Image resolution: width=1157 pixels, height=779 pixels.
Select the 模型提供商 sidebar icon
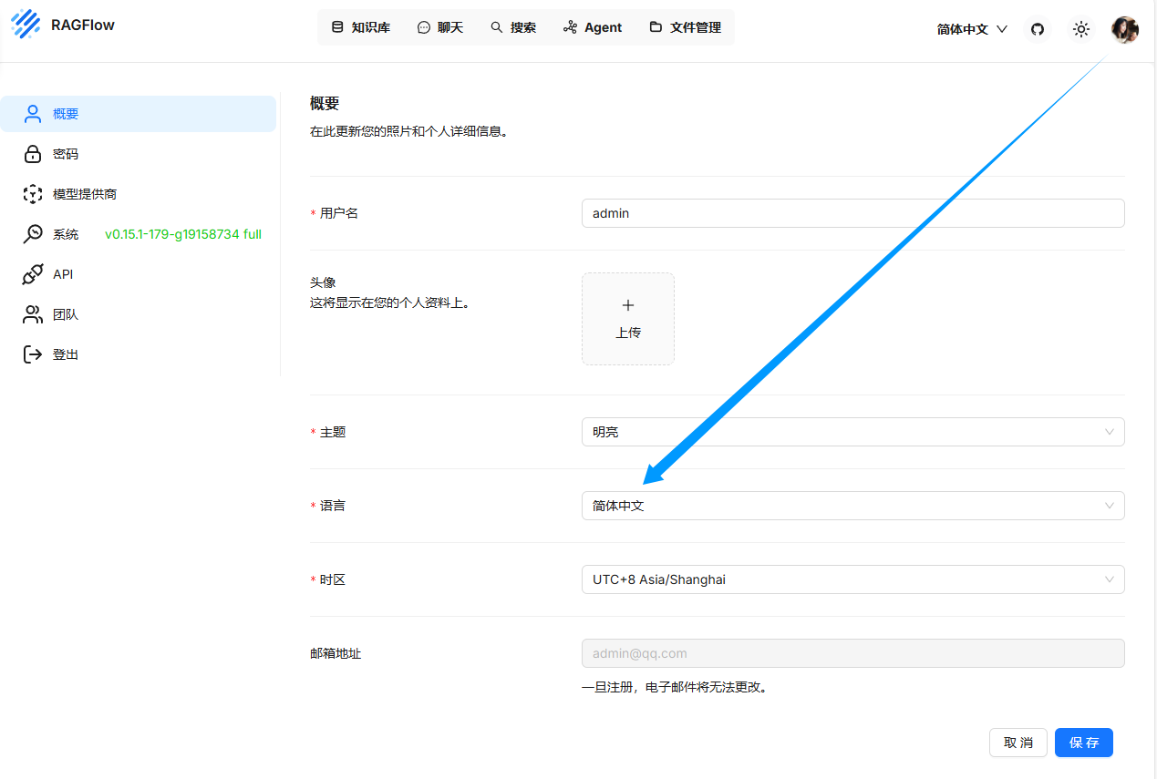pos(33,194)
